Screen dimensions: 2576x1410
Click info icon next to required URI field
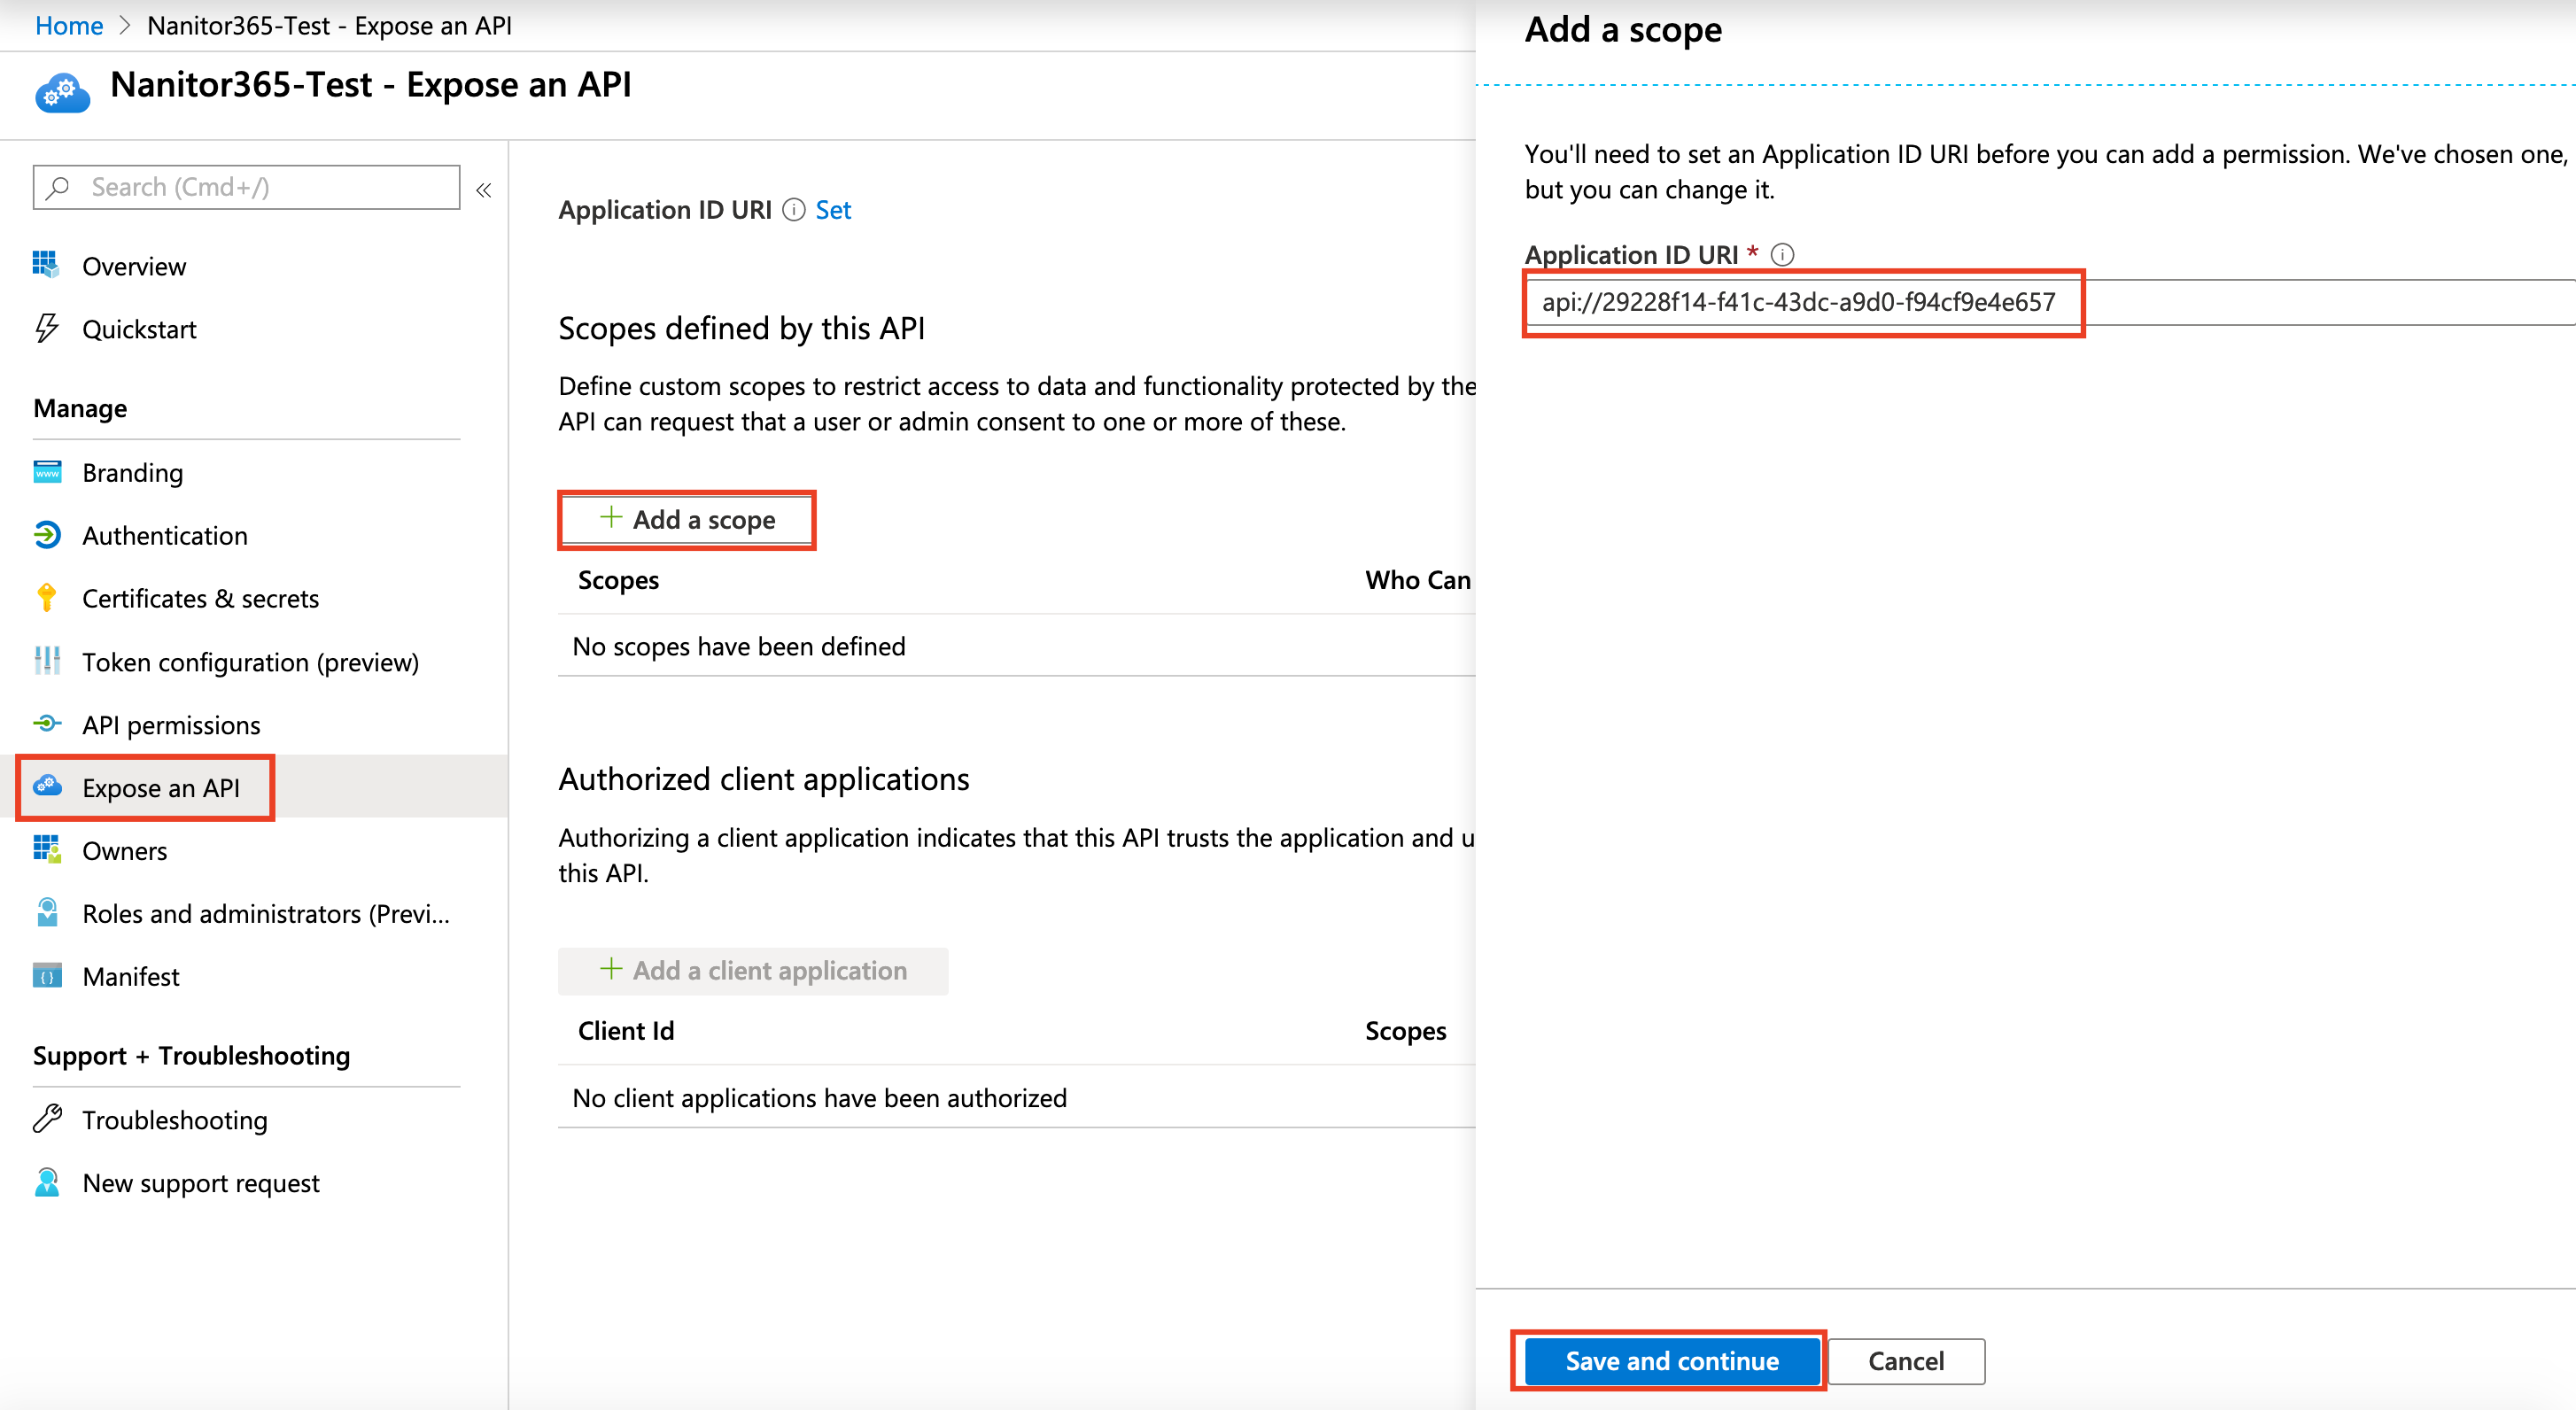[x=1782, y=255]
